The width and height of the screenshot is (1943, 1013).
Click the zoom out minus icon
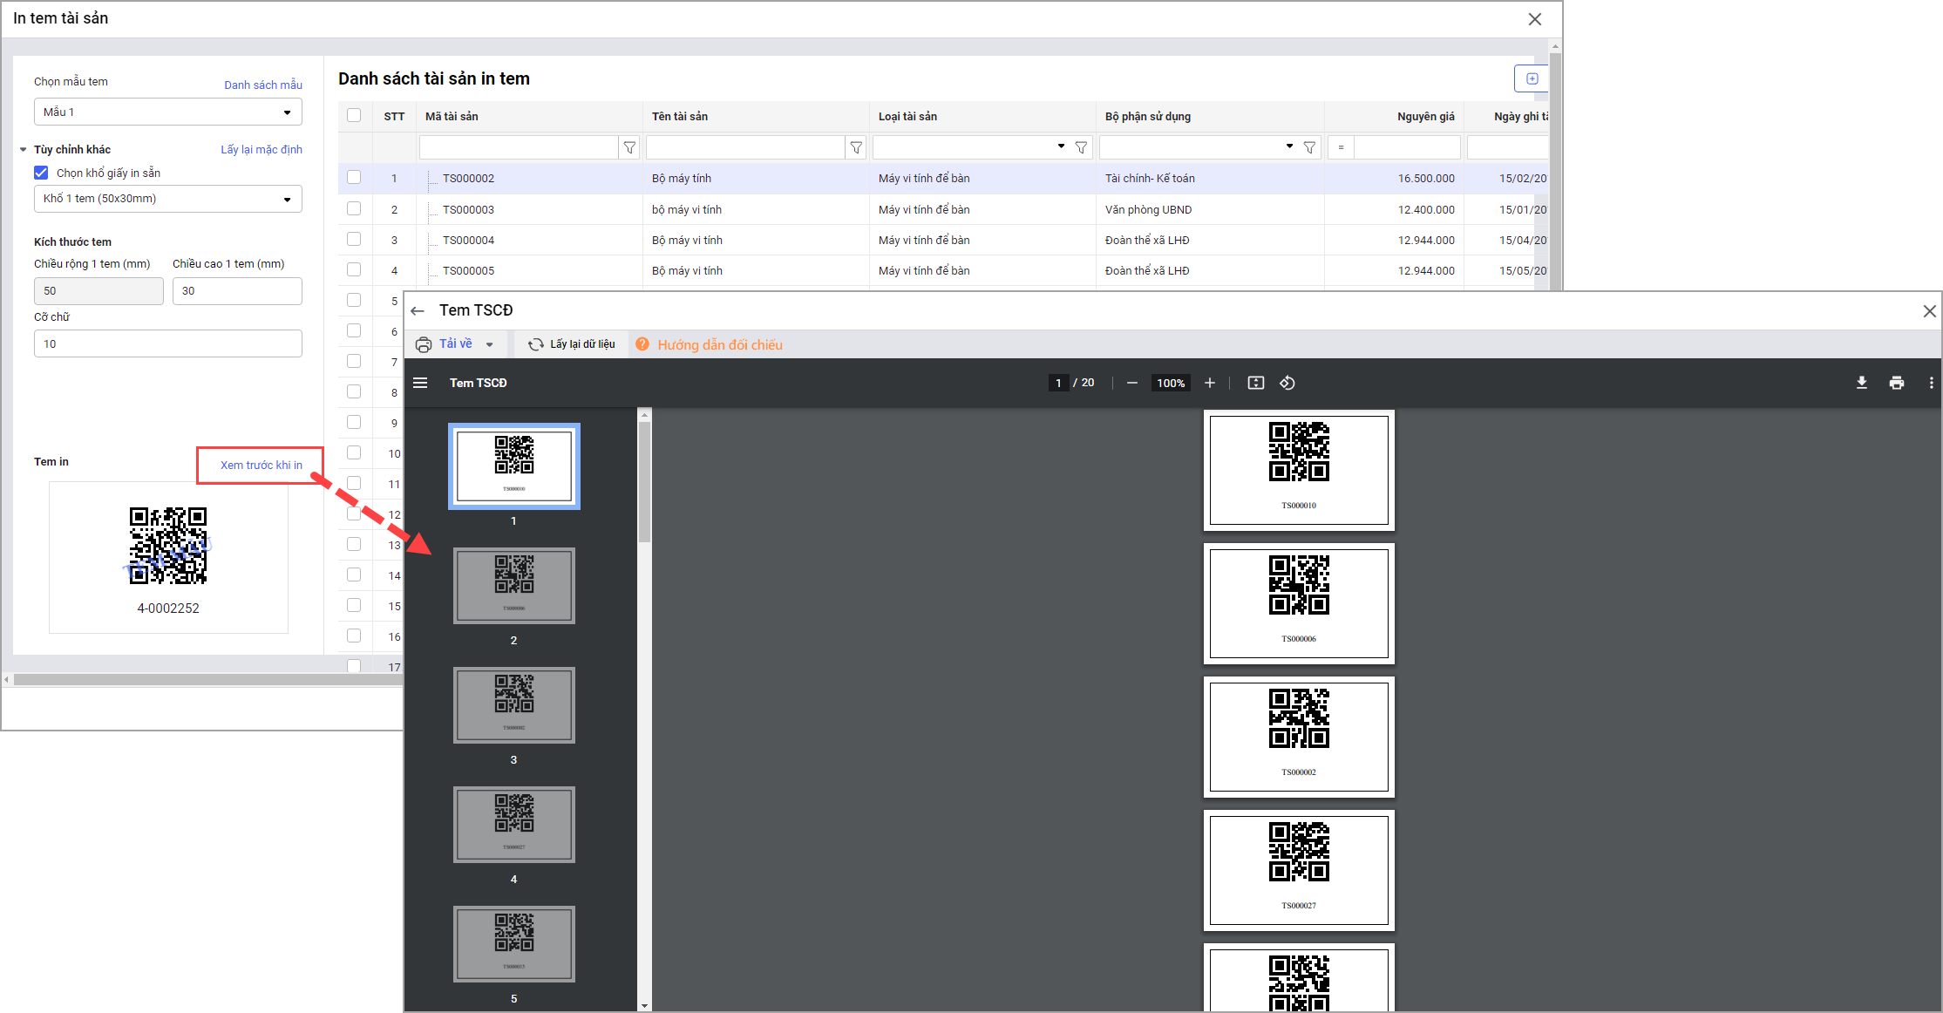pyautogui.click(x=1131, y=383)
